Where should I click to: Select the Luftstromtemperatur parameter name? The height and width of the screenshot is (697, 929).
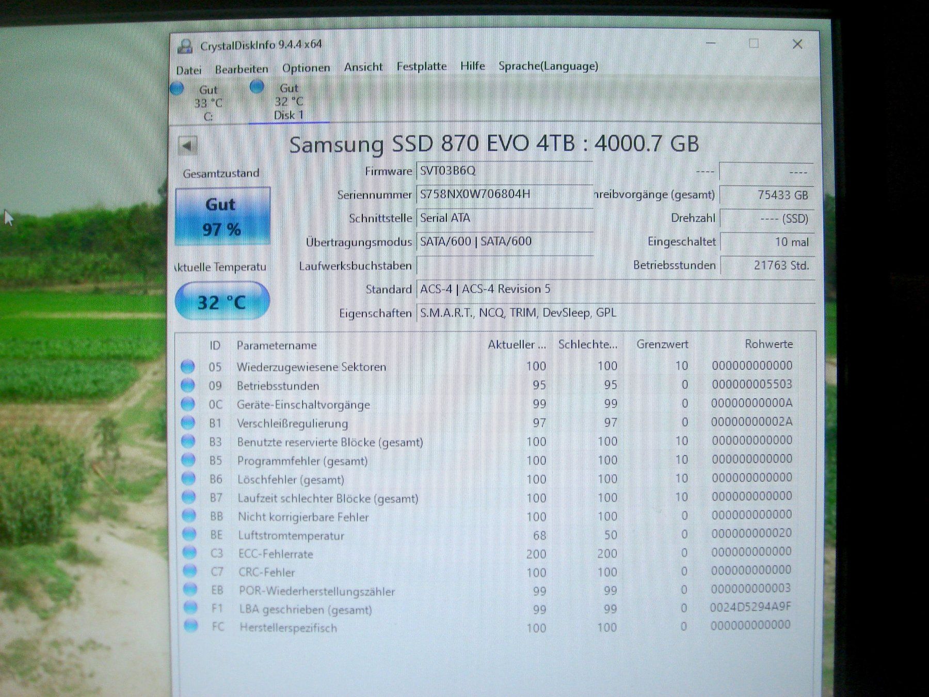coord(291,536)
